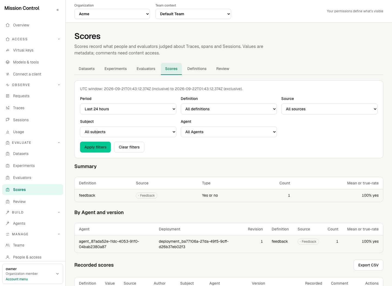Screen dimensions: 392x286
Task: Switch to the Definitions tab
Action: click(x=197, y=69)
